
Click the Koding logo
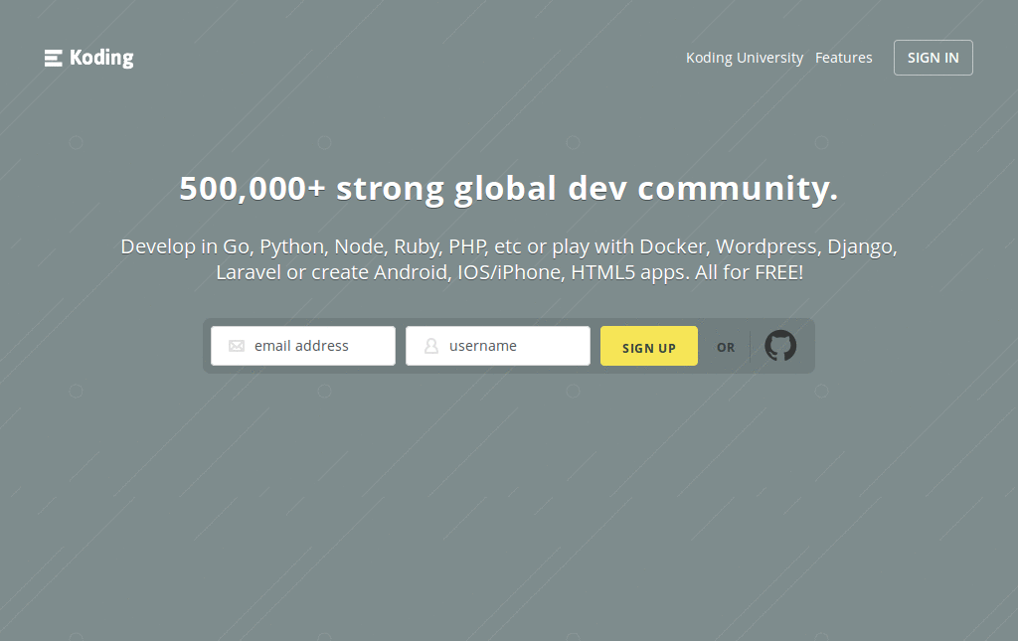point(88,58)
